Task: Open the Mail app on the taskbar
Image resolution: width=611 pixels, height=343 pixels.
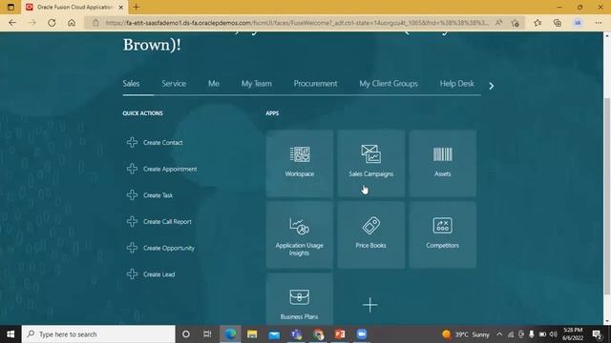Action: pyautogui.click(x=274, y=334)
